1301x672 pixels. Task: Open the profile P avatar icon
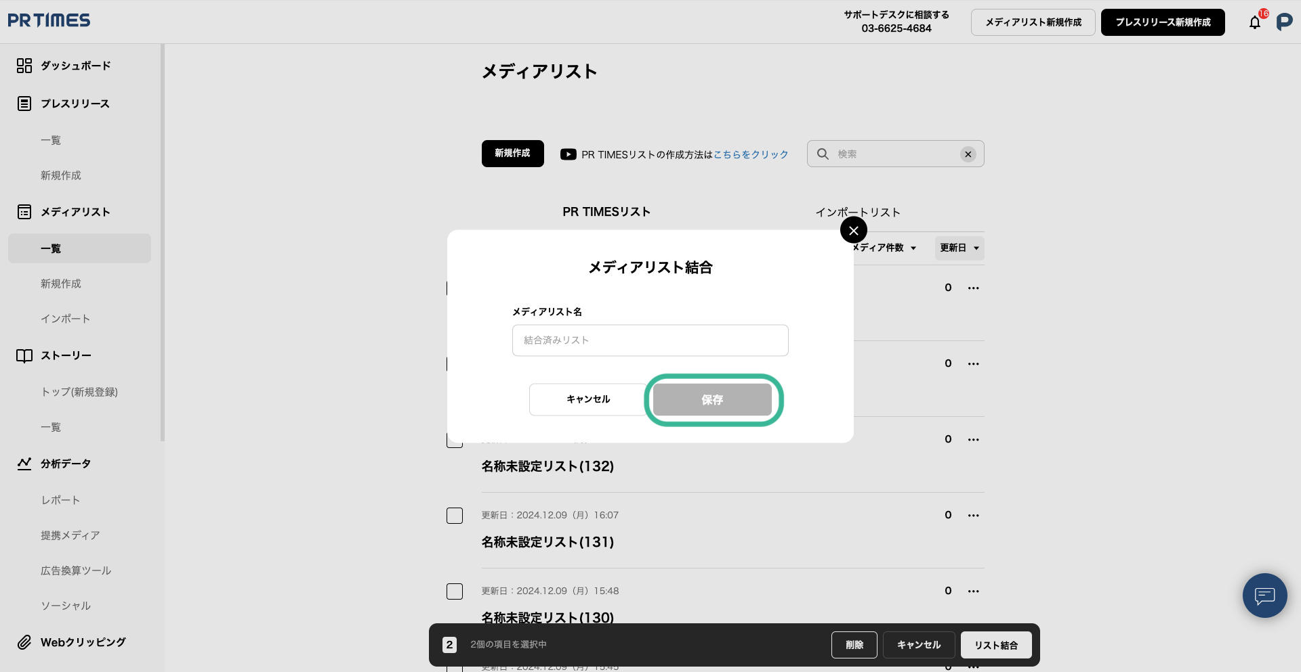click(x=1284, y=22)
